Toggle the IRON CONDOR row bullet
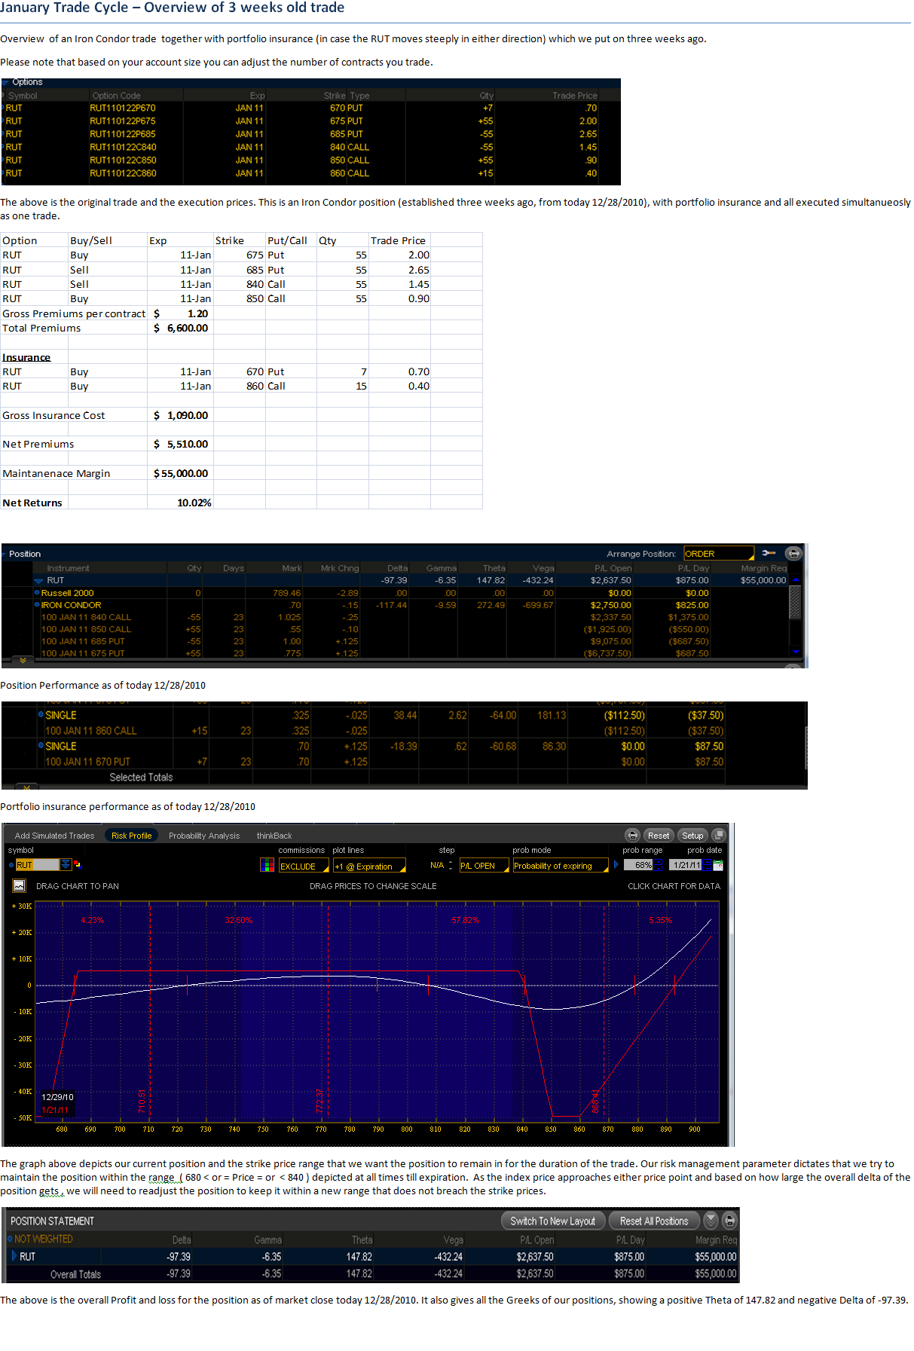 [x=37, y=604]
